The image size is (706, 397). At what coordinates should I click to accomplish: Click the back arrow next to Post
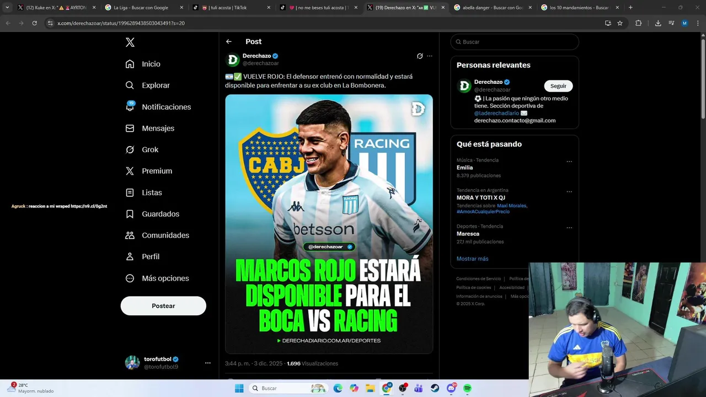click(229, 42)
